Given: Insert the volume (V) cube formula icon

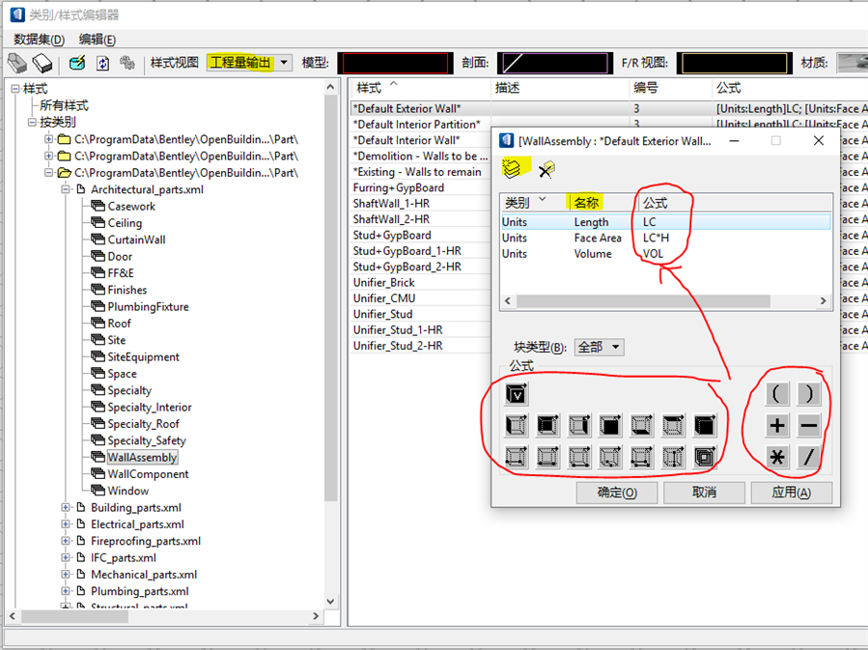Looking at the screenshot, I should pos(516,394).
